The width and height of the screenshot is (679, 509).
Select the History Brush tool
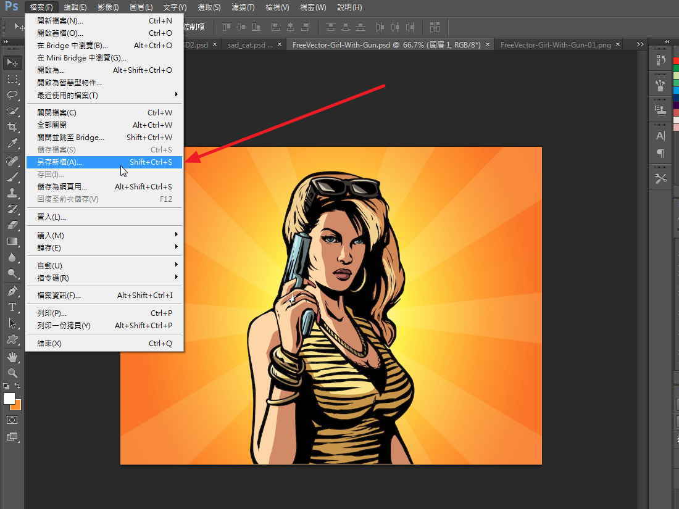[12, 209]
